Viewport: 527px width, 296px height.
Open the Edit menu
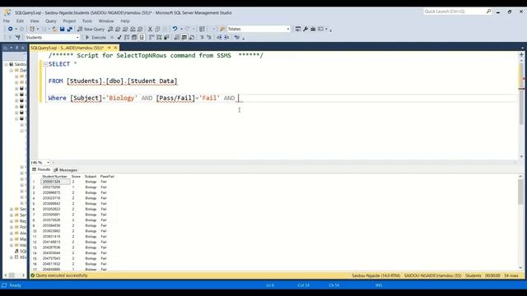pos(20,21)
